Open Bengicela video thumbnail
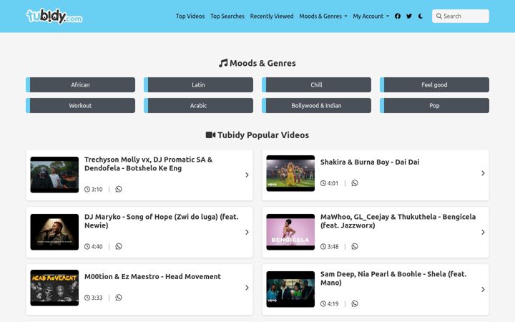The image size is (515, 322). [x=290, y=232]
